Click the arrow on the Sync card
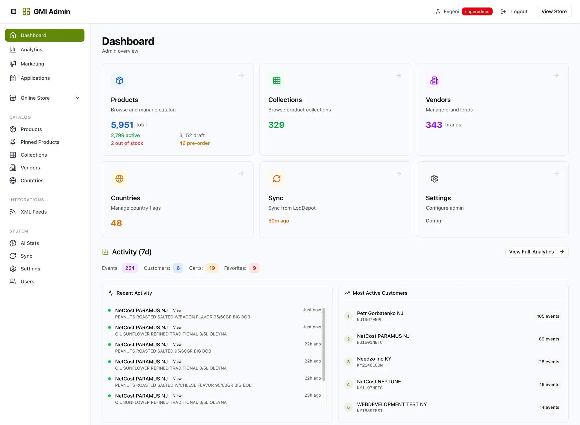The width and height of the screenshot is (580, 425). tap(399, 174)
